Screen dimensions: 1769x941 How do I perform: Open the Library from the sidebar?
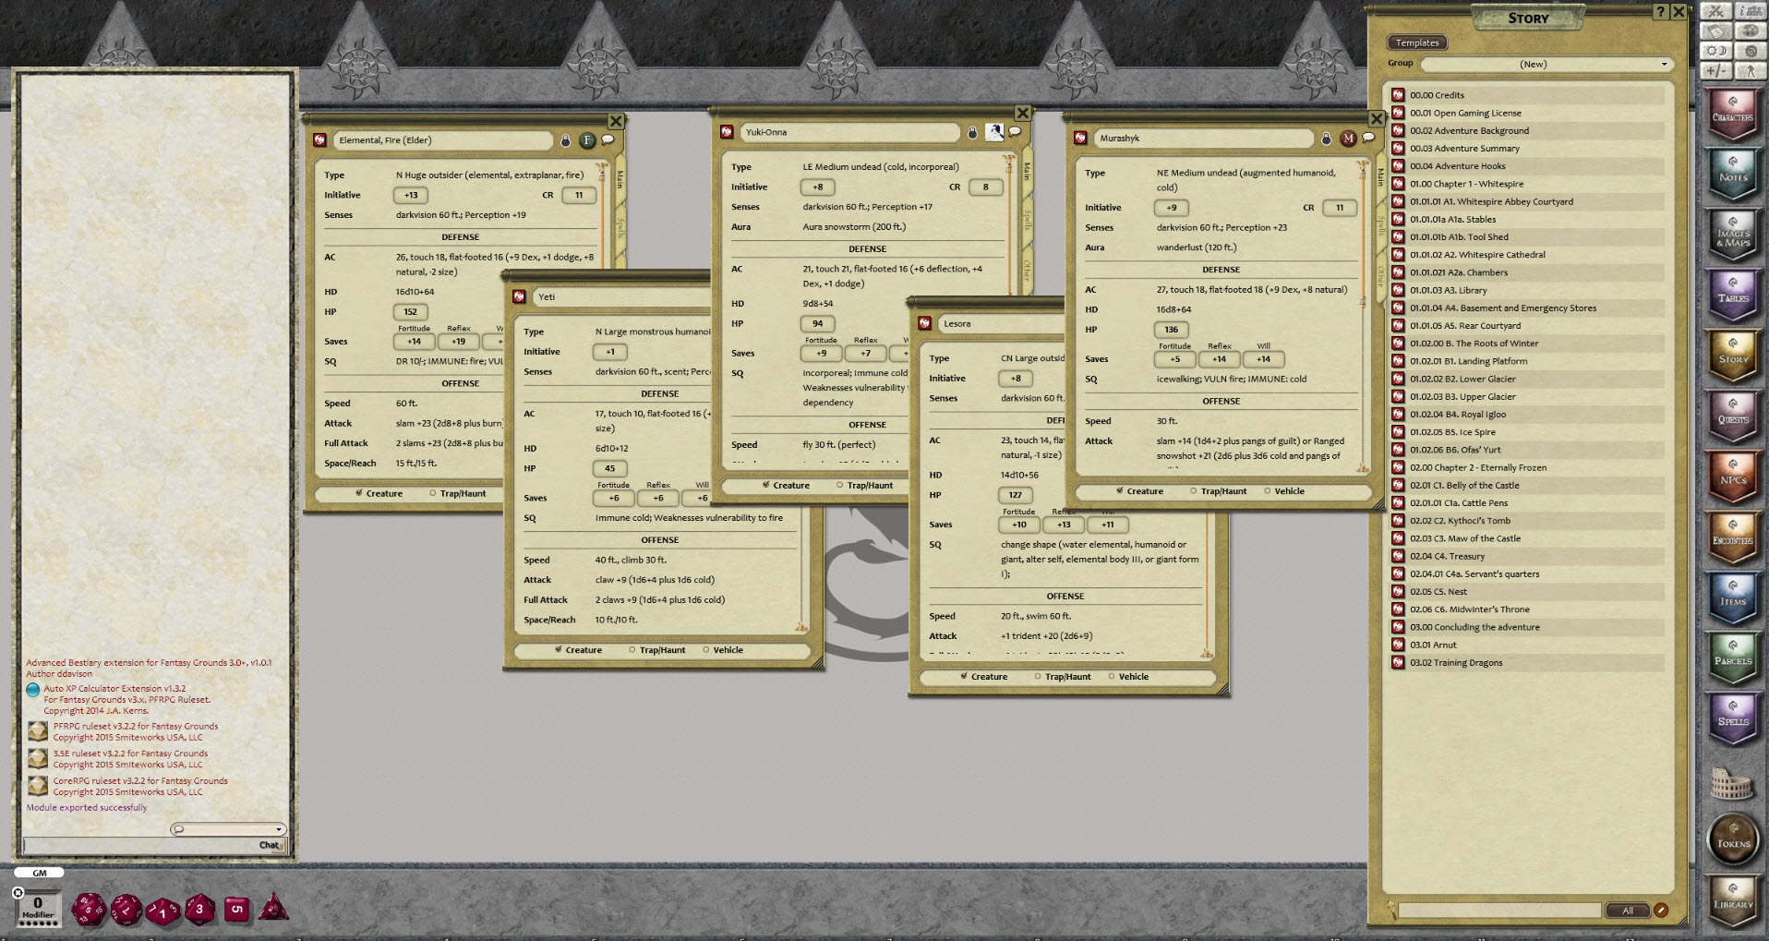[x=1732, y=901]
